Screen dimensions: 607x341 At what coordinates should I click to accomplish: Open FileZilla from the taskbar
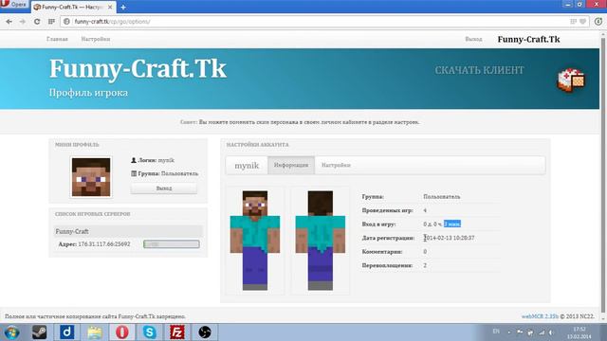pyautogui.click(x=177, y=332)
